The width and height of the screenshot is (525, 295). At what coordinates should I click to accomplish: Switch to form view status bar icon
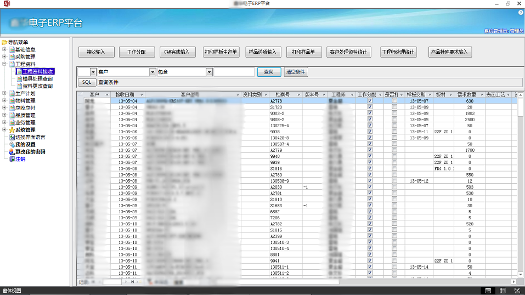488,291
